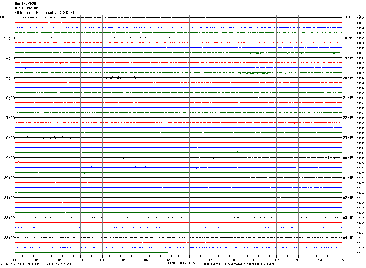The width and height of the screenshot is (366, 268).
Task: Click the DC offset value 54099
Action: coord(361,158)
